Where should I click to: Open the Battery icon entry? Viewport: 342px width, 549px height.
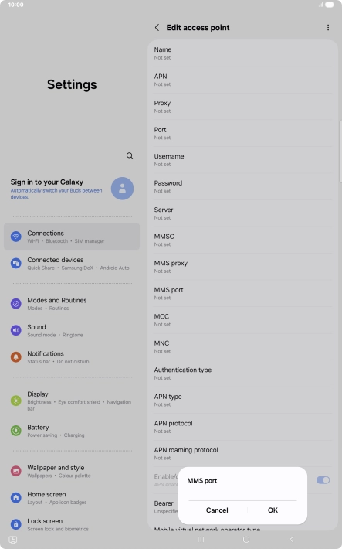[x=15, y=431]
